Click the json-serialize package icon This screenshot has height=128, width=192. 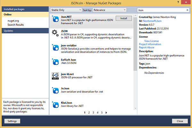tap(55, 47)
